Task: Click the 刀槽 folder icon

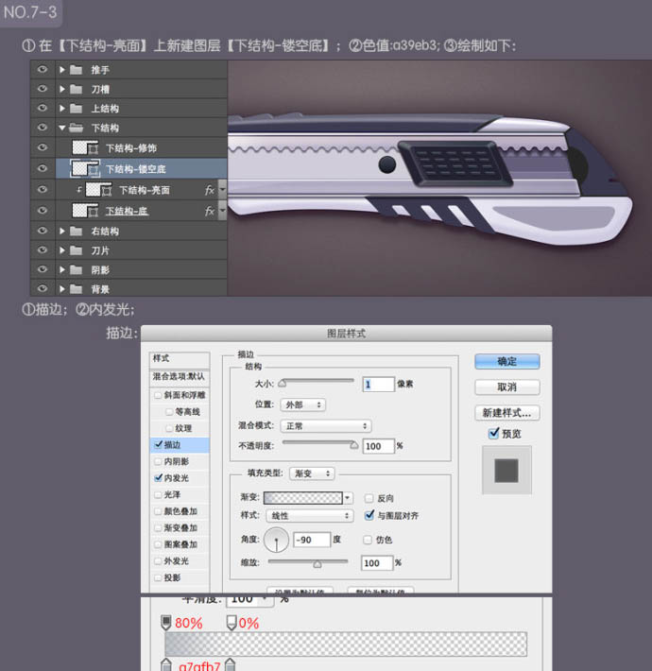Action: tap(77, 89)
